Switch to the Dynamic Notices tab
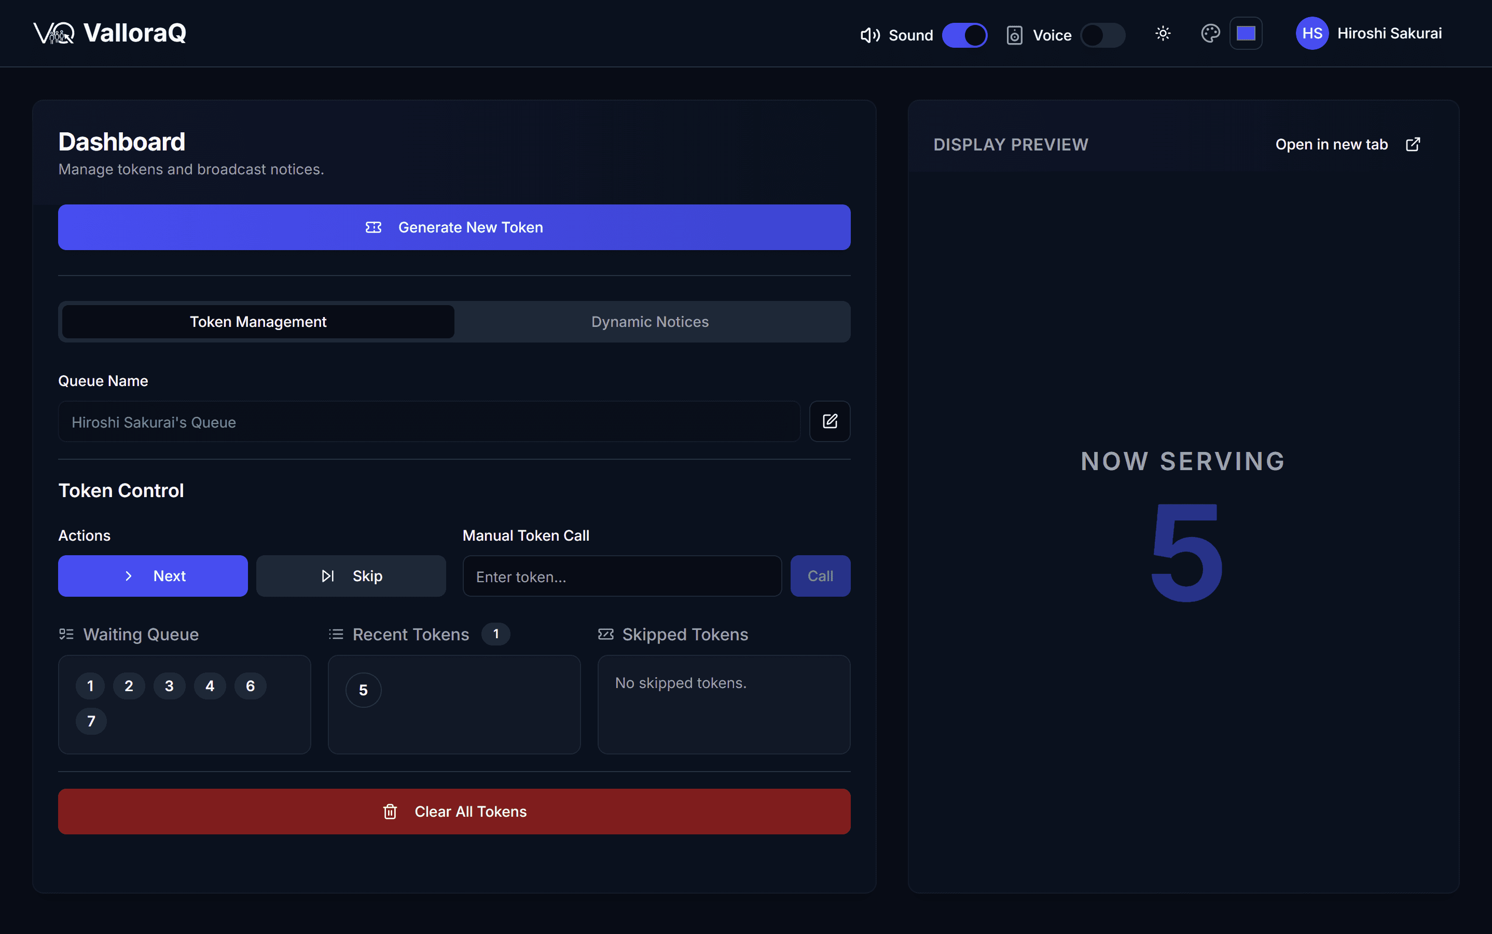Image resolution: width=1492 pixels, height=934 pixels. 649,321
